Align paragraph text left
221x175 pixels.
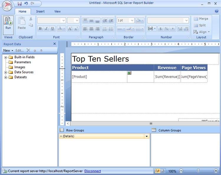(x=85, y=29)
